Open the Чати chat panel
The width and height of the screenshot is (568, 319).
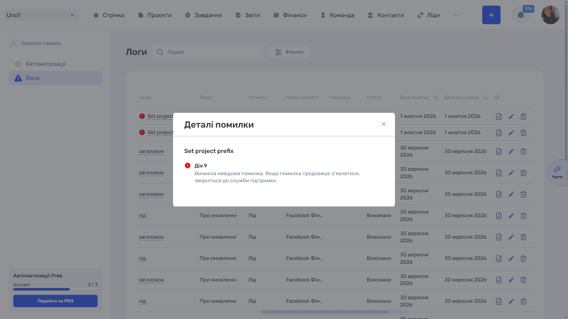pos(557,173)
